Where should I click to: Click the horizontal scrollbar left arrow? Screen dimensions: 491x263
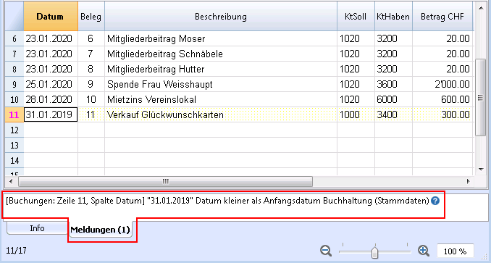pos(12,181)
